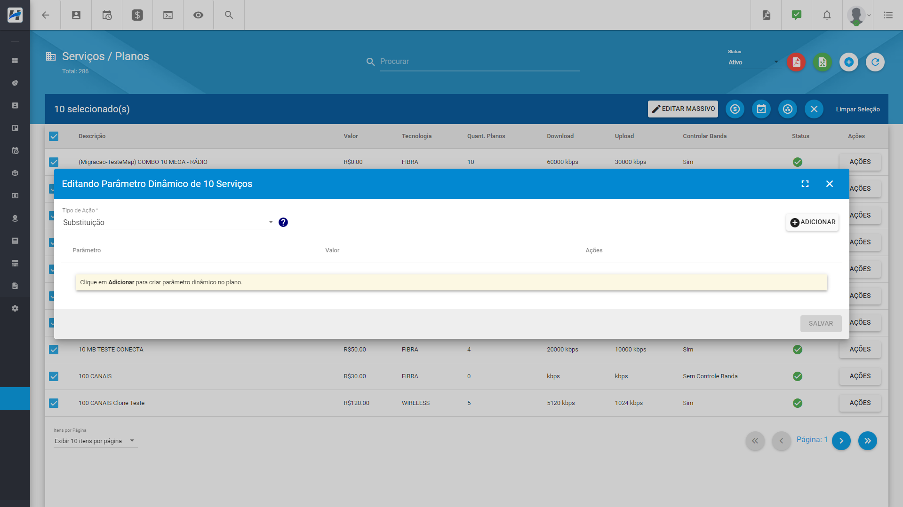The height and width of the screenshot is (507, 903).
Task: Uncheck the 10 MB TESTE CONECTA row checkbox
Action: [x=54, y=350]
